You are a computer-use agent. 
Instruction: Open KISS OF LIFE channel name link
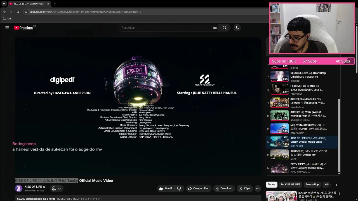(x=33, y=187)
